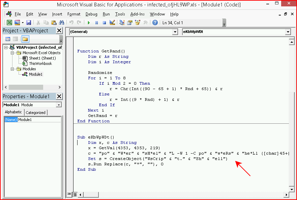Open the (General) object dropdown
Screen dimensions: 297x200
tap(175, 32)
